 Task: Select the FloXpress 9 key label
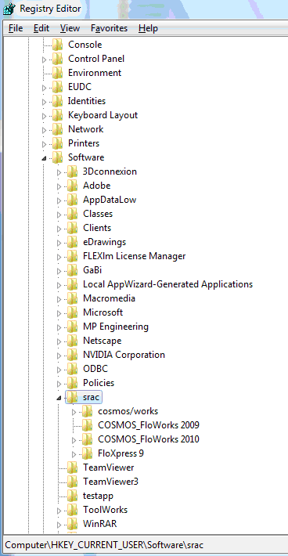(x=121, y=453)
